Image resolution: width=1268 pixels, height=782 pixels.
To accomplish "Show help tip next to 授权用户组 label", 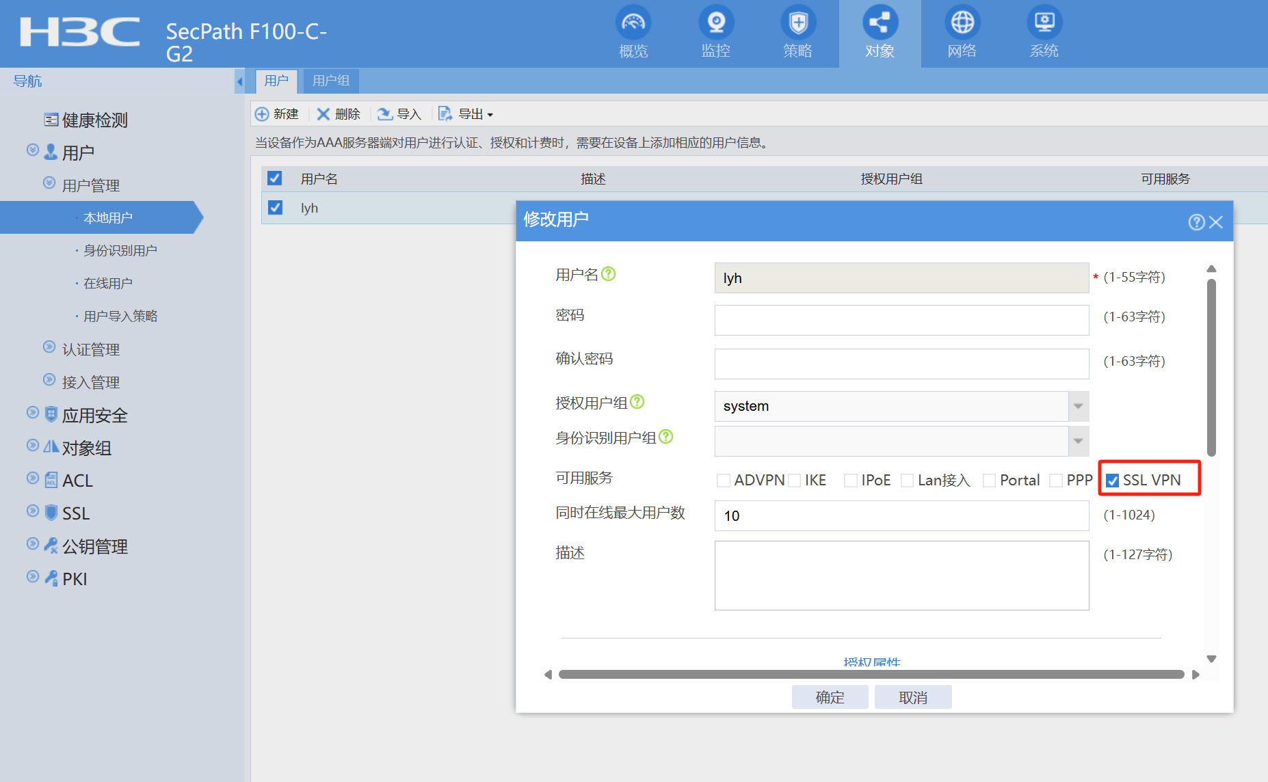I will coord(637,402).
